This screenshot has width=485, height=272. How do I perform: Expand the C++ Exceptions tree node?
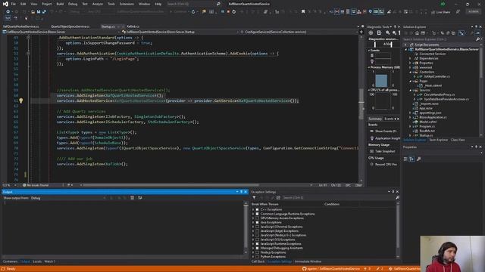tap(253, 209)
